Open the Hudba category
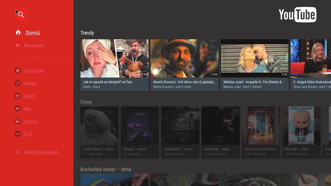The height and width of the screenshot is (186, 331). click(30, 84)
